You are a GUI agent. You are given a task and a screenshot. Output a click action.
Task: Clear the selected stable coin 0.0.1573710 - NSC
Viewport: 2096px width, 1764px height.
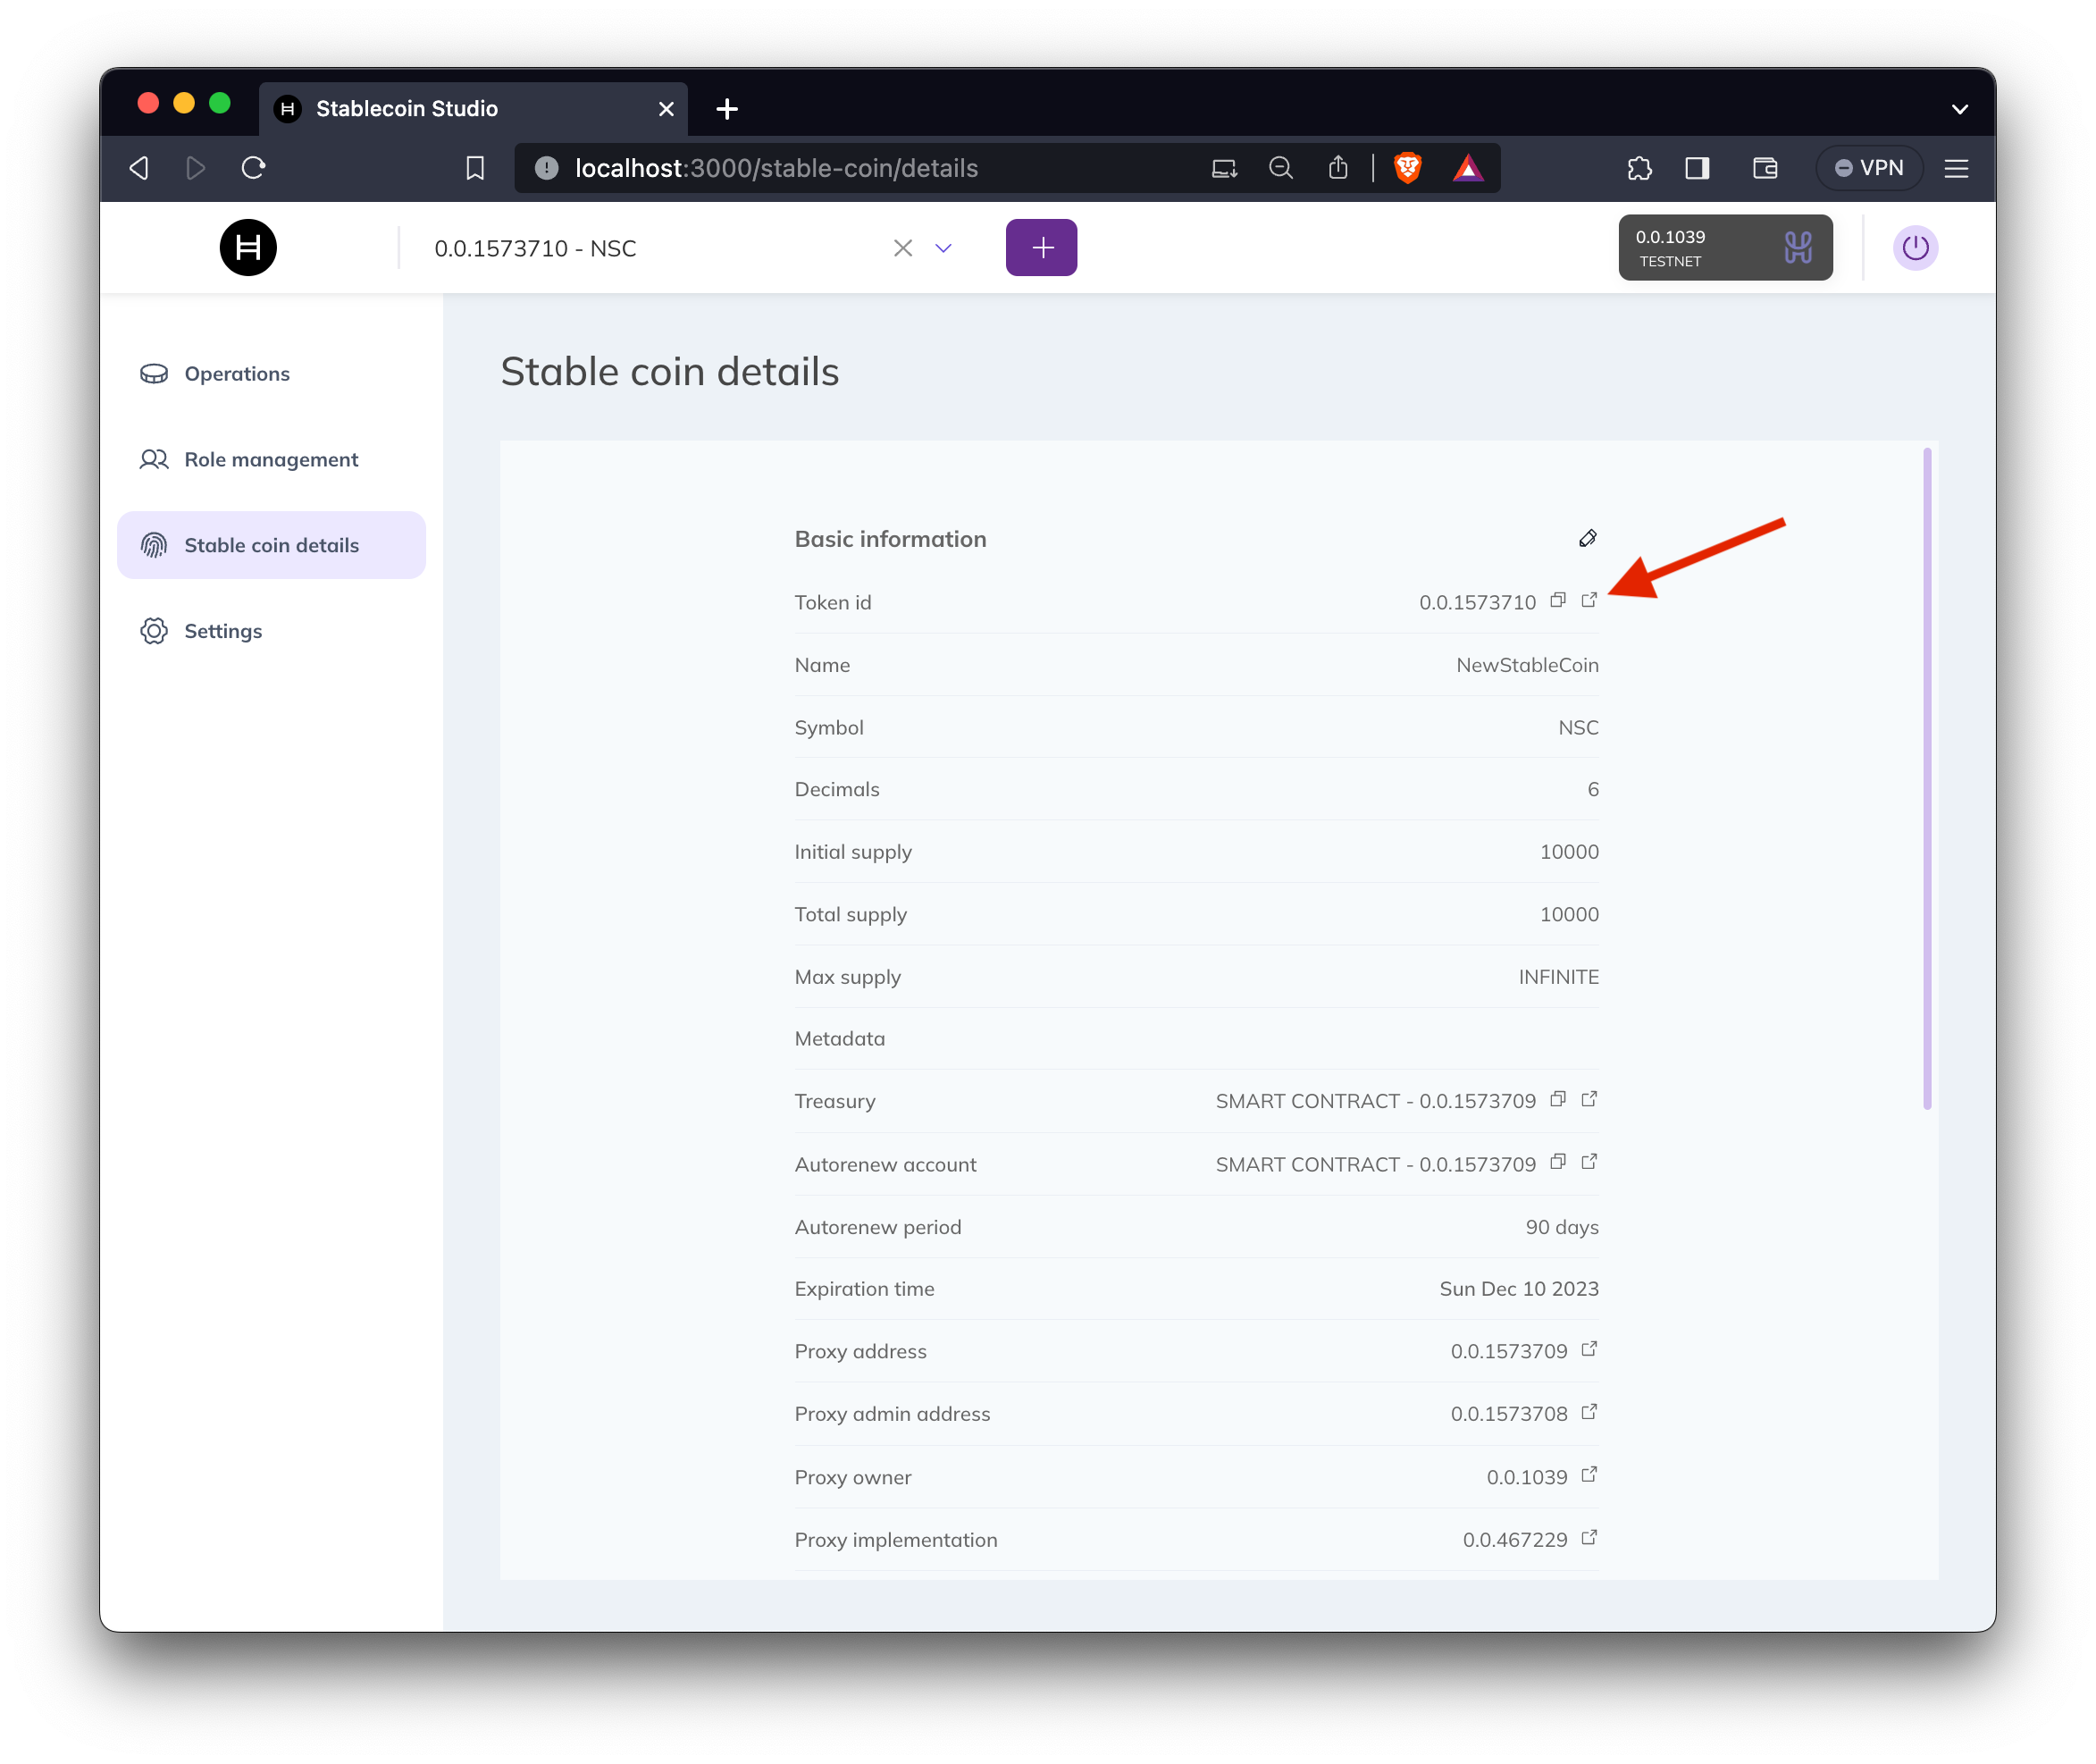tap(902, 248)
